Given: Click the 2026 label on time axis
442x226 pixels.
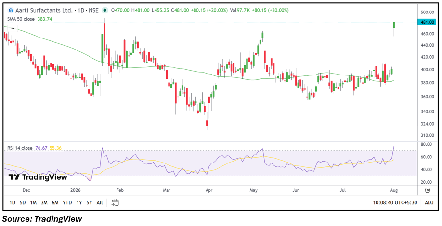Looking at the screenshot, I should (75, 190).
